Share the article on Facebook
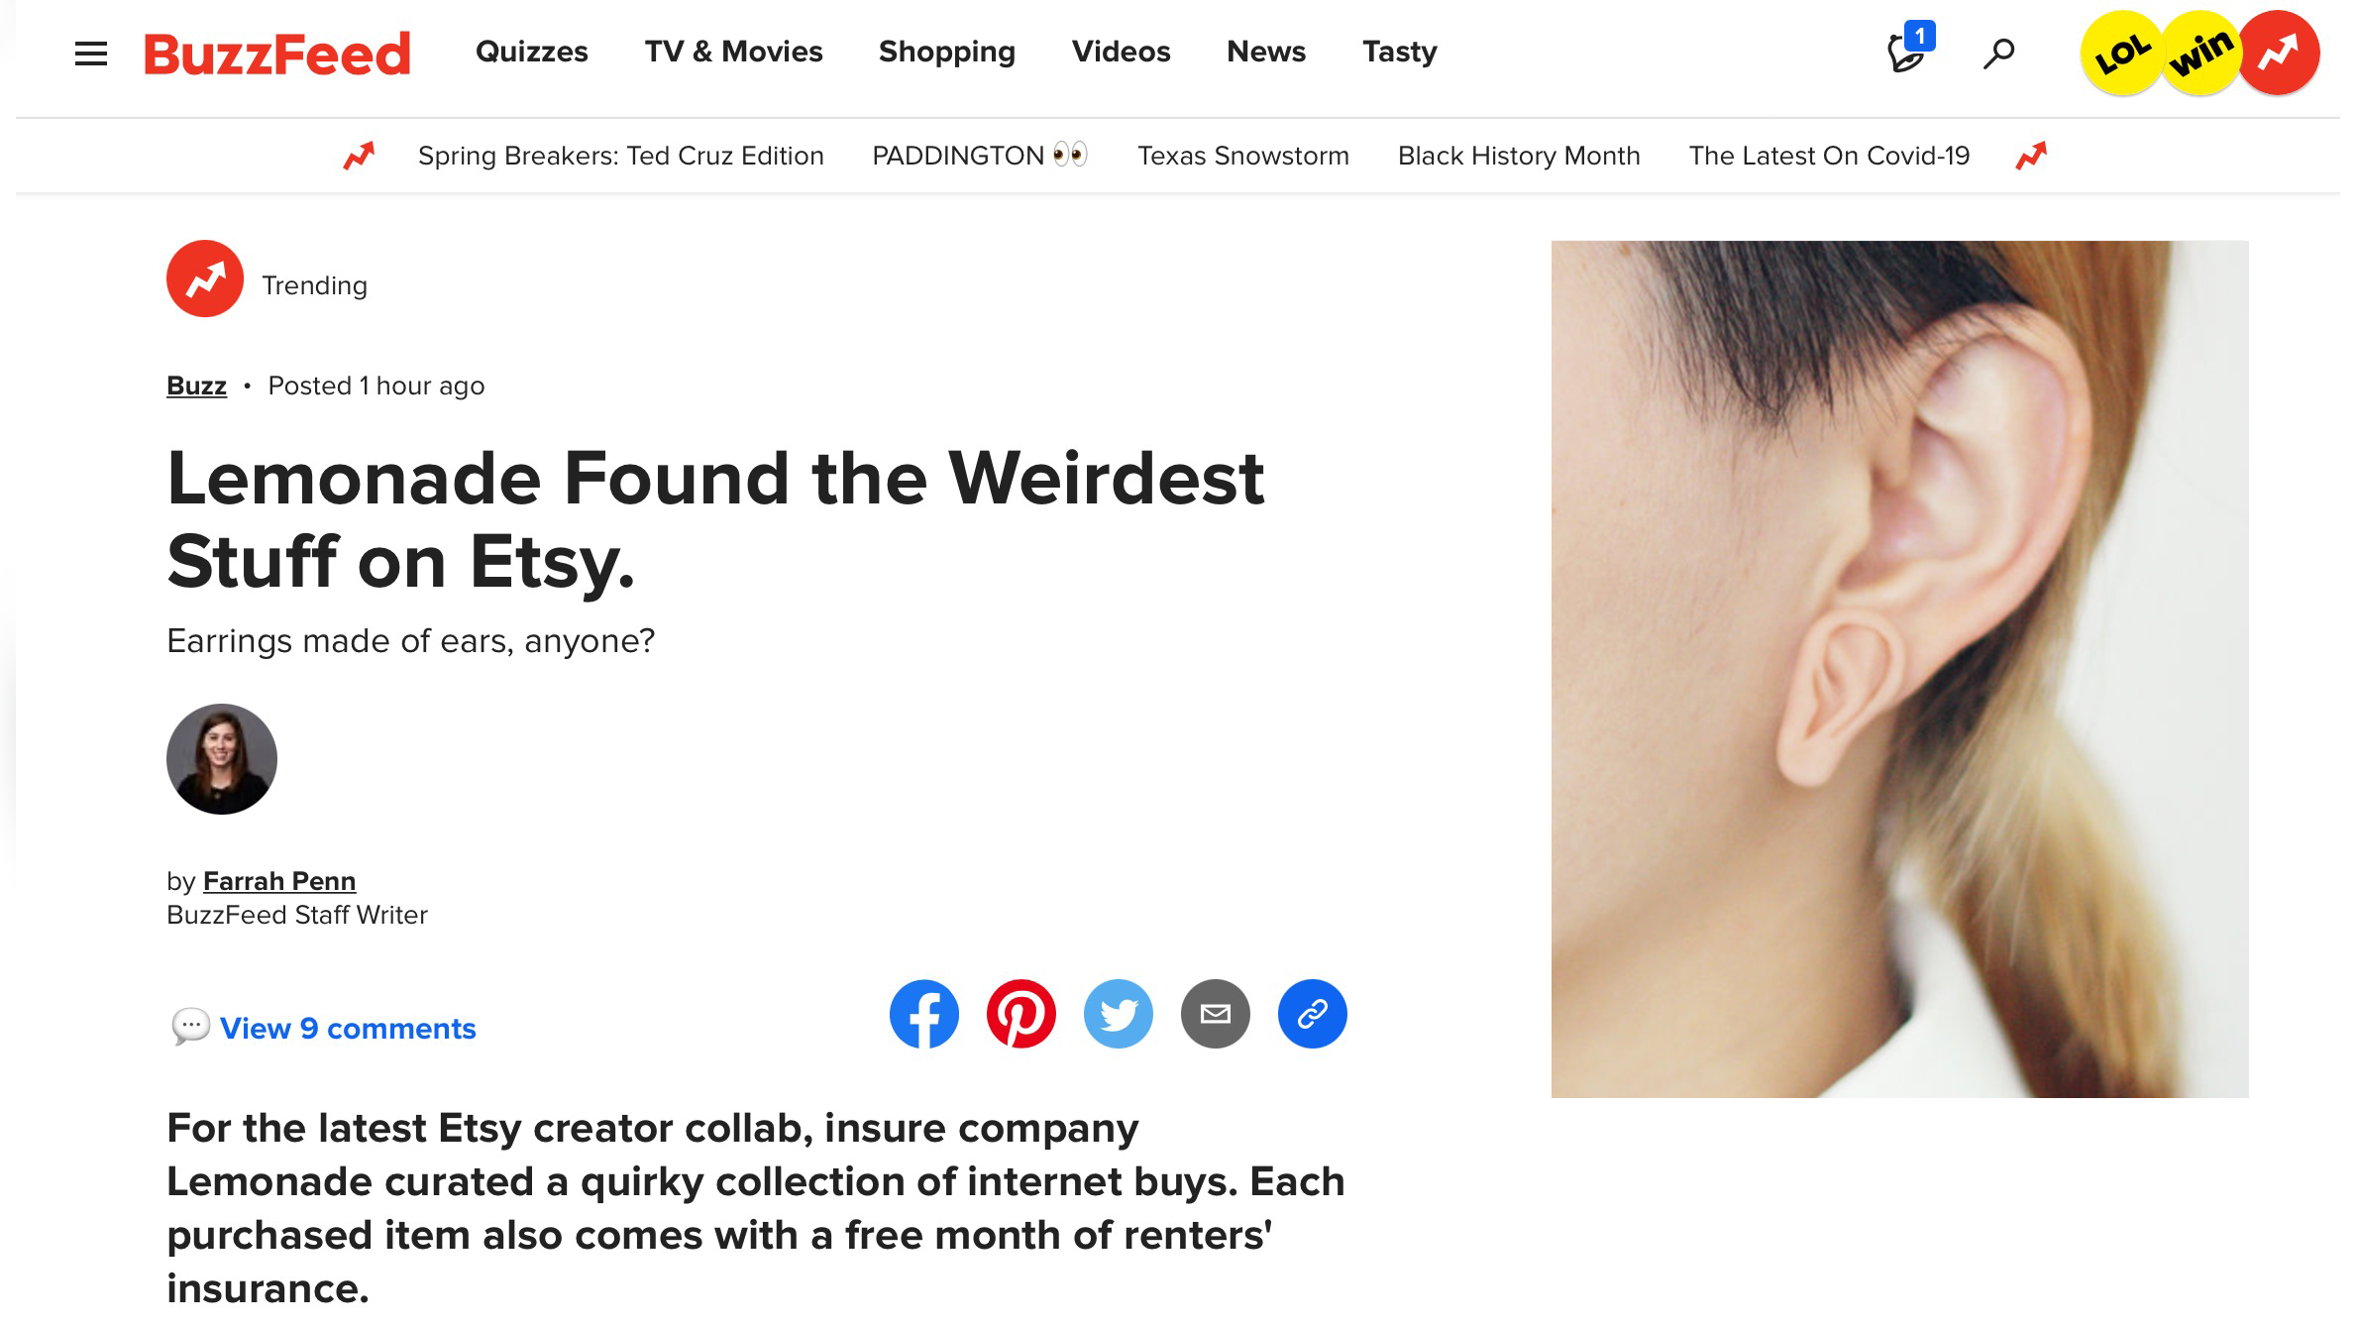 923,1014
